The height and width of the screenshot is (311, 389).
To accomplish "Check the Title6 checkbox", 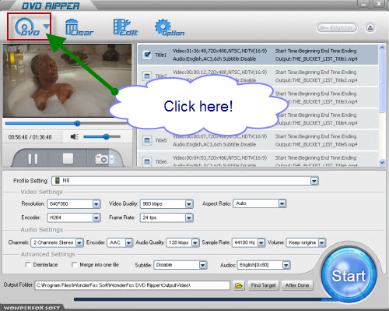I will 147,161.
